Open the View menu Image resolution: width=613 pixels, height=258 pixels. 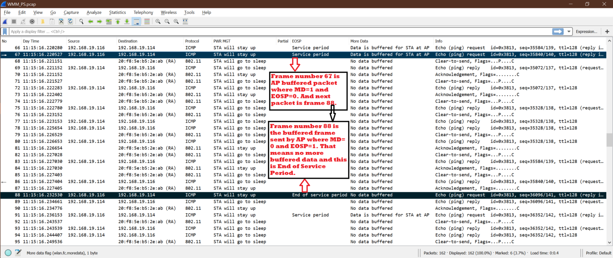pyautogui.click(x=38, y=12)
